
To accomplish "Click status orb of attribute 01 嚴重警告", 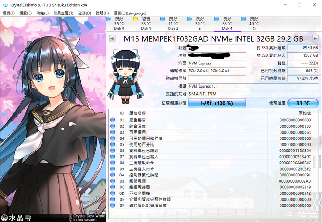I will [x=113, y=120].
